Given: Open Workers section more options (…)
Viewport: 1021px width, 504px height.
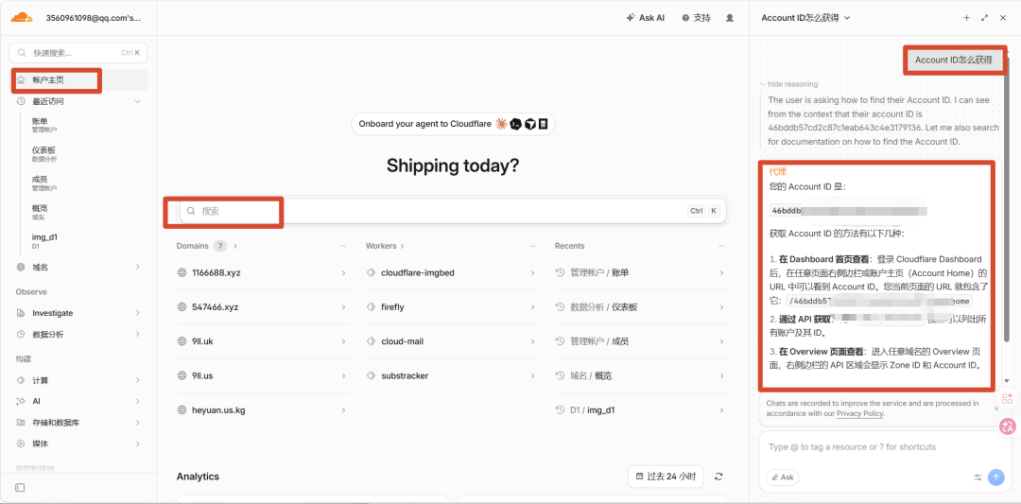Looking at the screenshot, I should point(532,246).
